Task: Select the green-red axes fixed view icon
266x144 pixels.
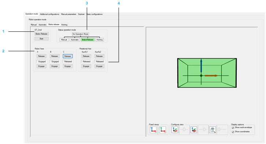Action: [163, 130]
